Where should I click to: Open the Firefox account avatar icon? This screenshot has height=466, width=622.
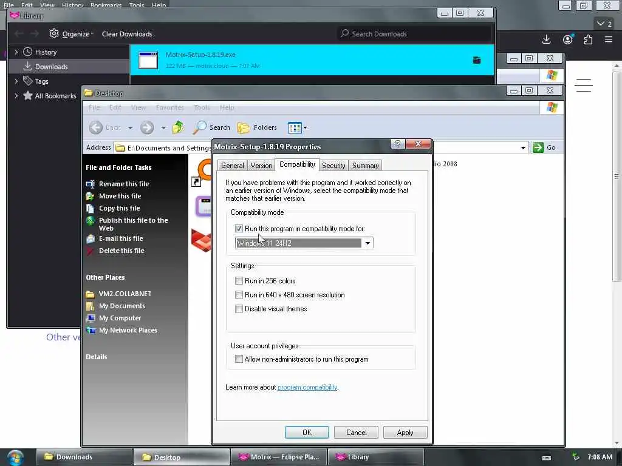pos(568,39)
